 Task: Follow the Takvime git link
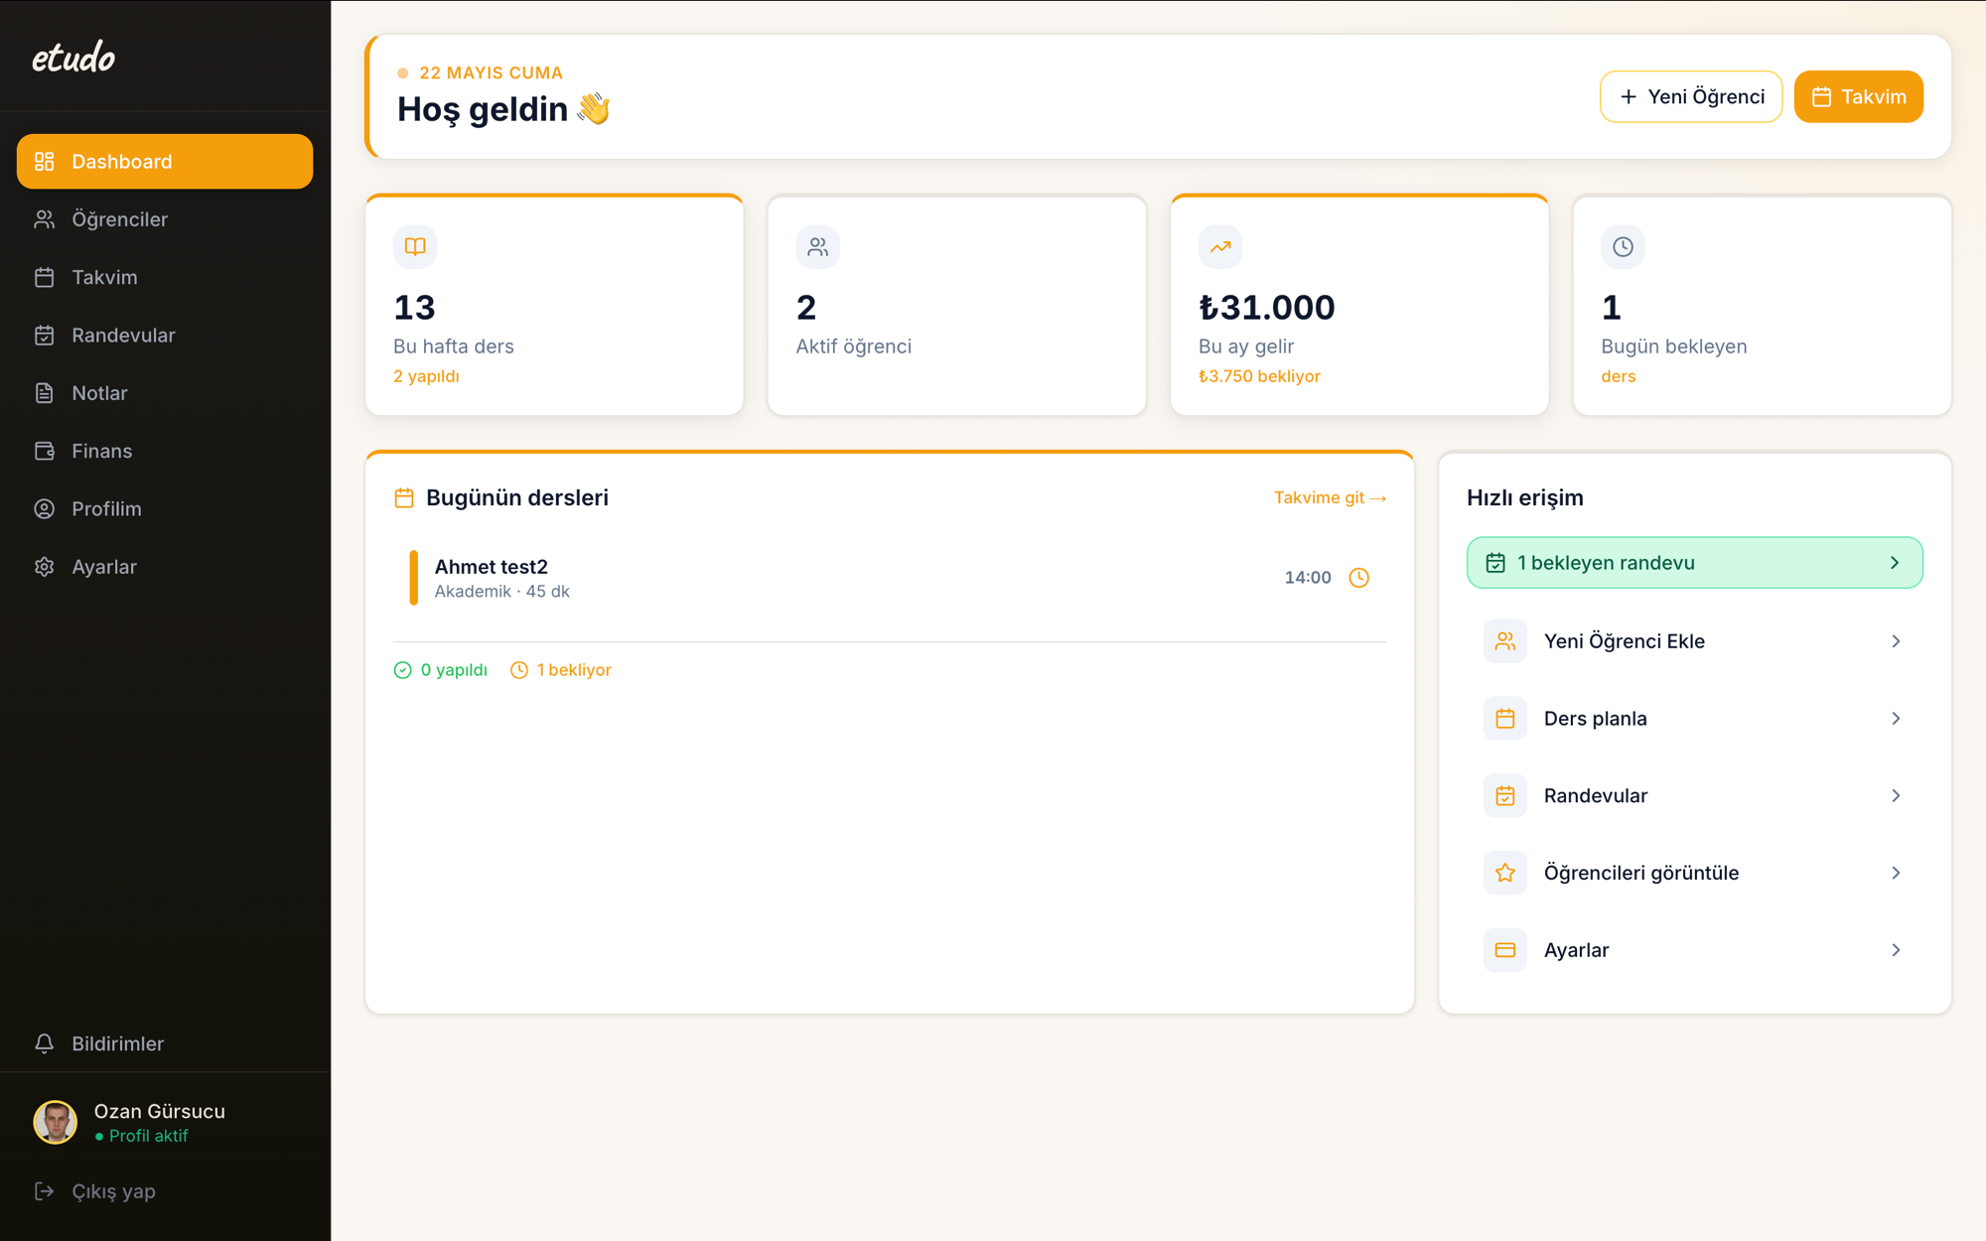pos(1330,498)
